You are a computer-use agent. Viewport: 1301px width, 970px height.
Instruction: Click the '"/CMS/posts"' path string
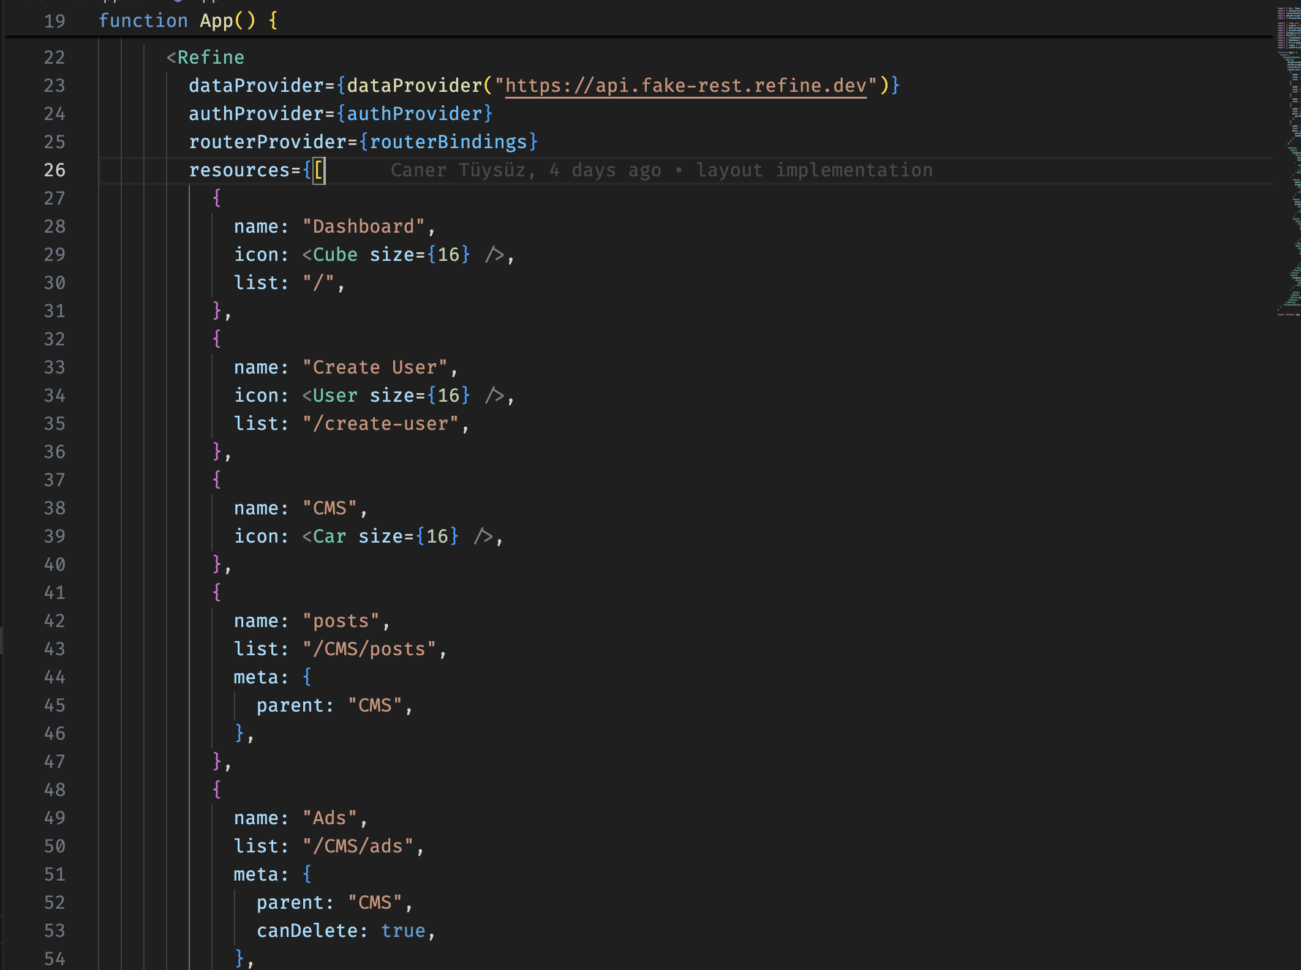(x=369, y=649)
